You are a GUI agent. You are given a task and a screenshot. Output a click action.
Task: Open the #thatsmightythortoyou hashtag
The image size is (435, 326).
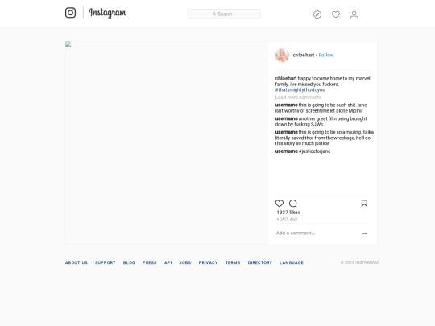pyautogui.click(x=300, y=90)
